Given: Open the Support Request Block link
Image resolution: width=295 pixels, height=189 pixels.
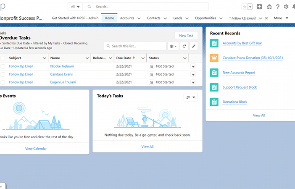Looking at the screenshot, I should click(240, 87).
